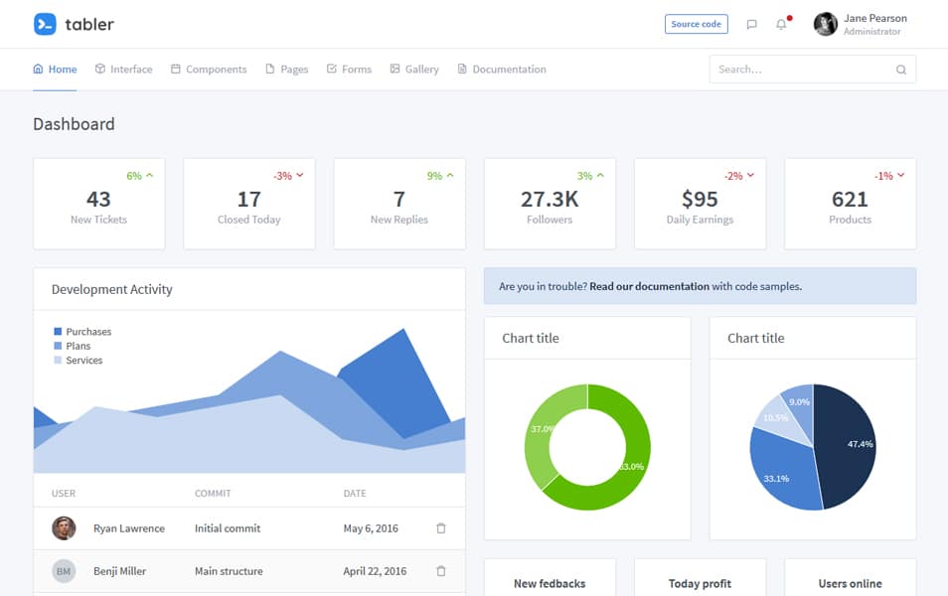Go to the Gallery tab

pyautogui.click(x=414, y=70)
